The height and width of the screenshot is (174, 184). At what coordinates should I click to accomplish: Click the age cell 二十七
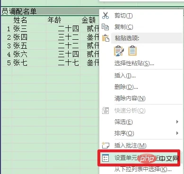point(63,63)
